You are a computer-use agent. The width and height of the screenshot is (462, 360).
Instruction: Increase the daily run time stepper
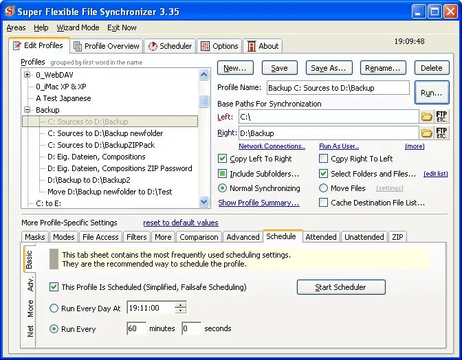(x=180, y=304)
